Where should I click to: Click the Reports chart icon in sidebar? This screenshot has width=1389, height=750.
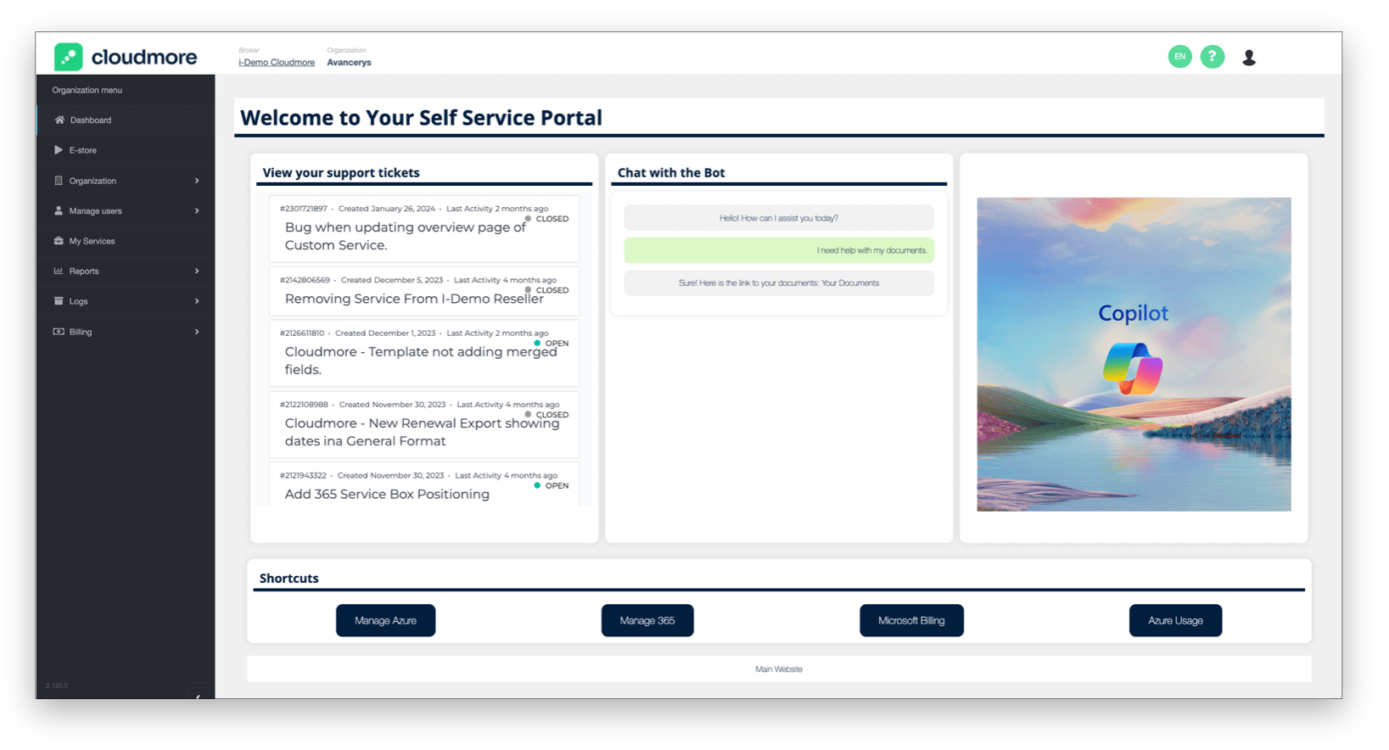click(x=59, y=271)
